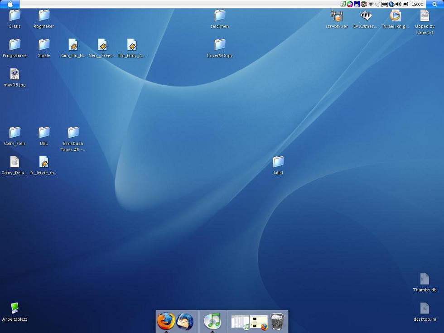Switch to minimized iTunes window thumbnail
444x333 pixels.
tap(240, 322)
